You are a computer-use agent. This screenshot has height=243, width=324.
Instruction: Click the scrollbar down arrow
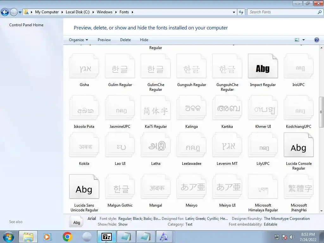click(321, 211)
